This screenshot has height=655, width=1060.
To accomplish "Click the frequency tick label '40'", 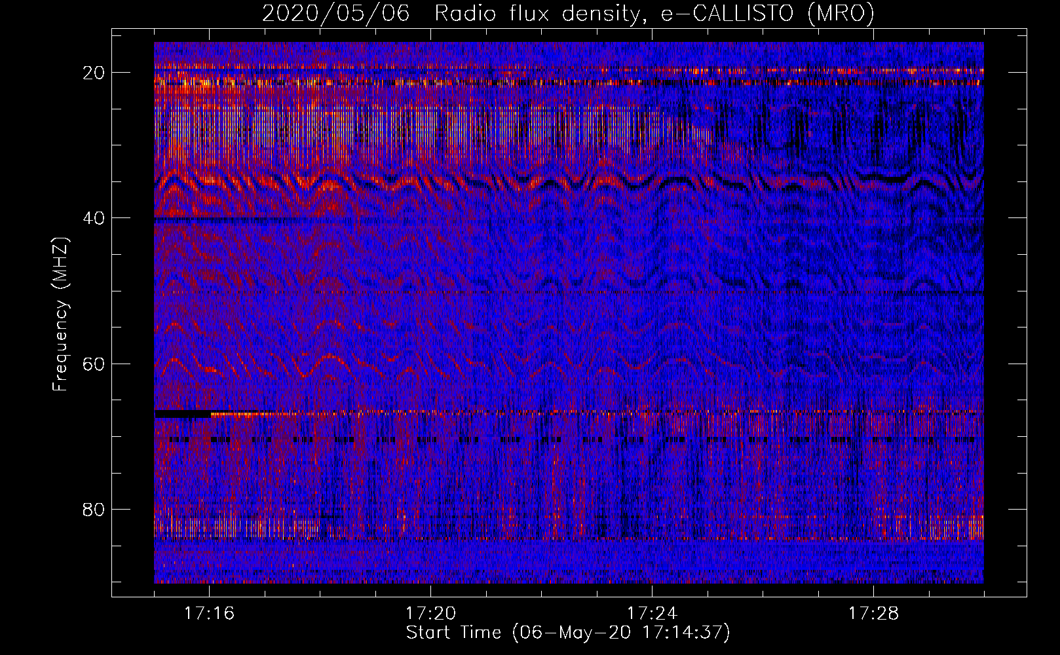I will (94, 218).
